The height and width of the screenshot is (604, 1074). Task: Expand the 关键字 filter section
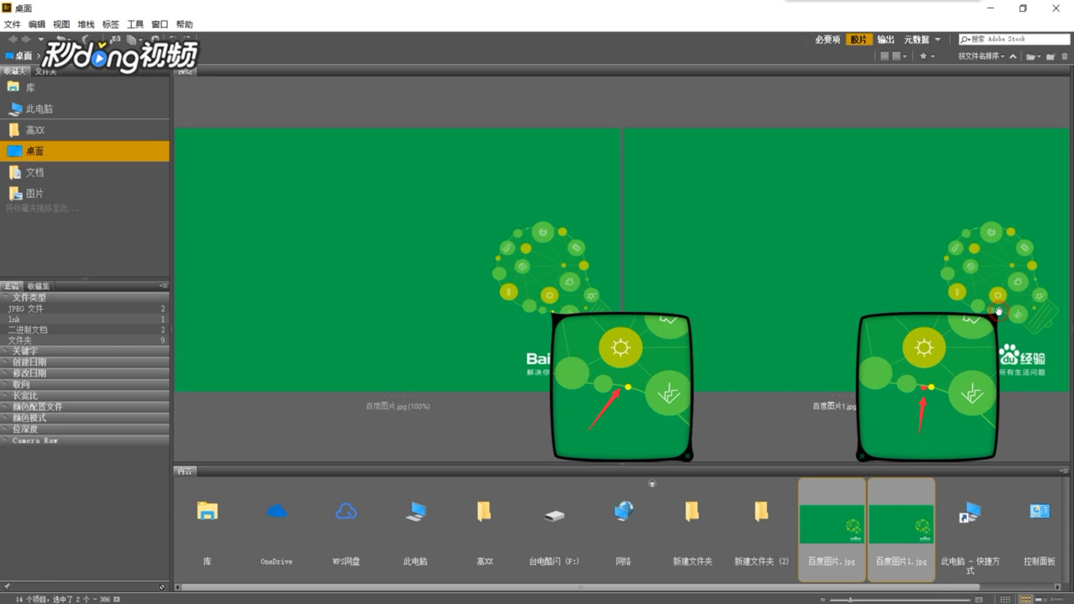(x=25, y=351)
